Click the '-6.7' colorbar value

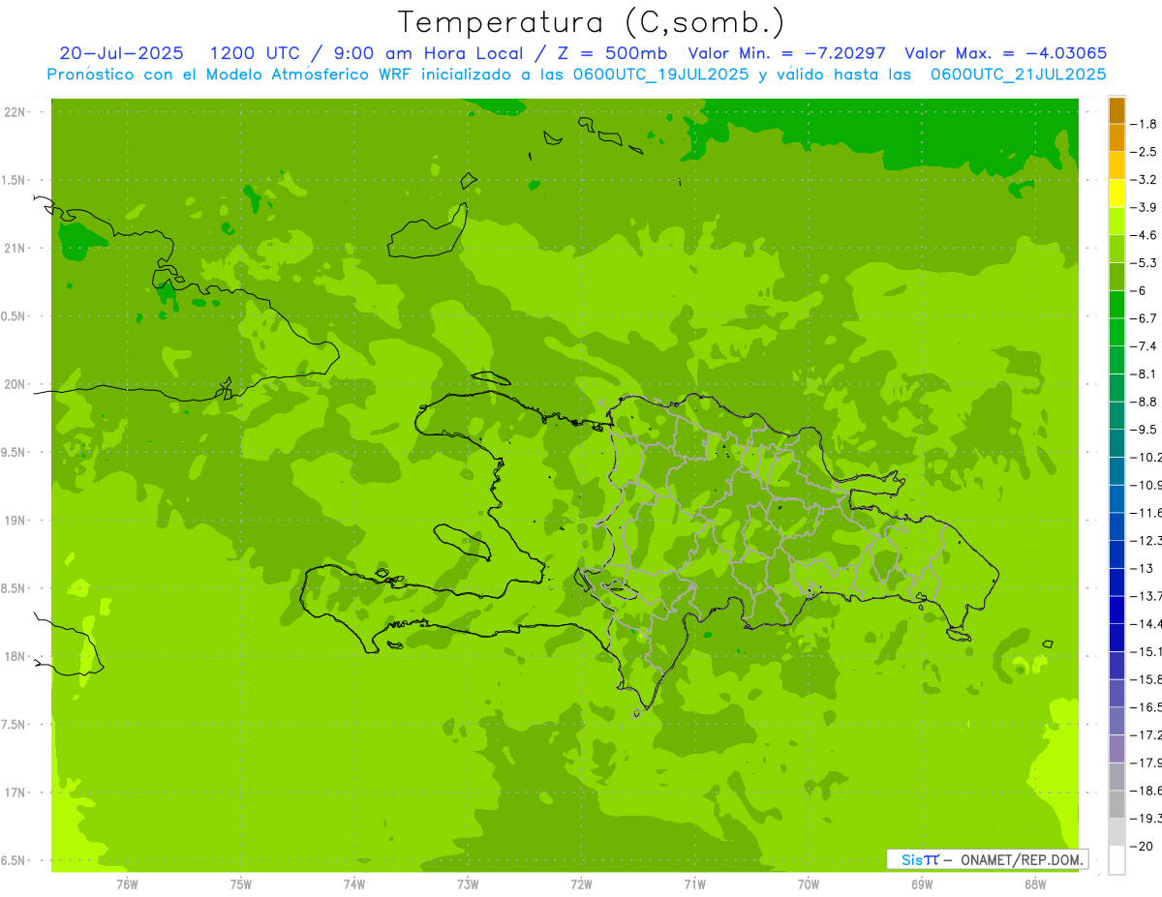pos(1145,318)
